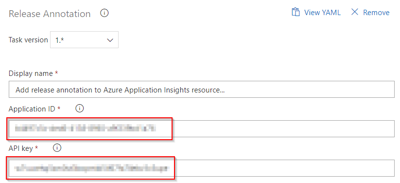Image resolution: width=400 pixels, height=183 pixels.
Task: Click the Release Annotation info icon
Action: pos(104,13)
